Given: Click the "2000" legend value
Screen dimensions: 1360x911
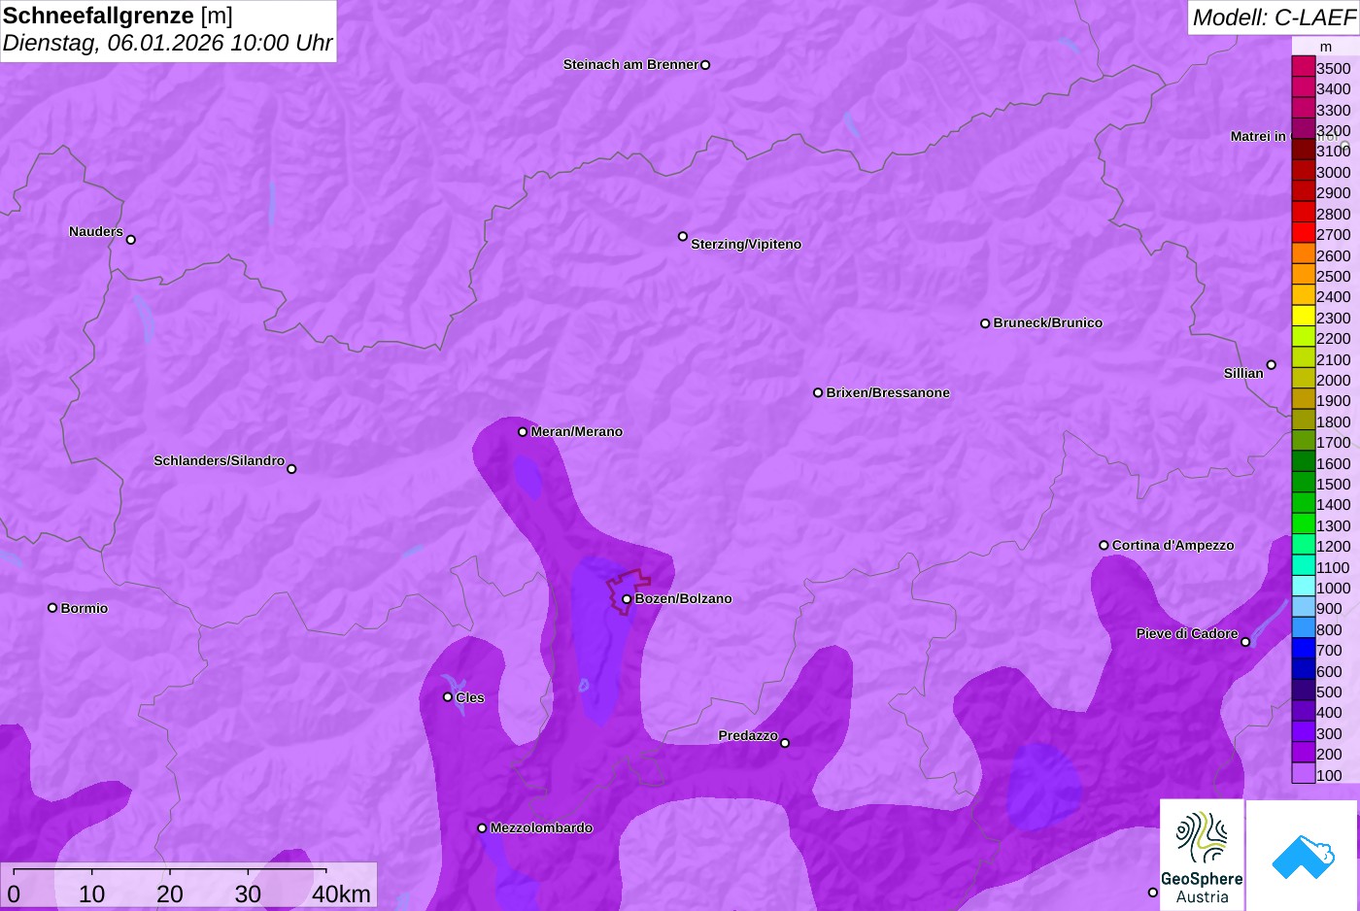Looking at the screenshot, I should click(x=1334, y=380).
